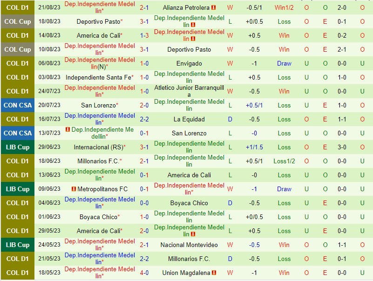Viewport: 373px width, 281px height.
Task: Click handicap +0.5/1 in San Lorenzo 20/07/23 row
Action: pyautogui.click(x=254, y=105)
